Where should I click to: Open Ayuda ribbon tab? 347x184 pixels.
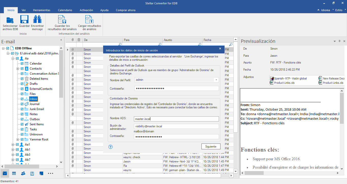click(x=104, y=10)
